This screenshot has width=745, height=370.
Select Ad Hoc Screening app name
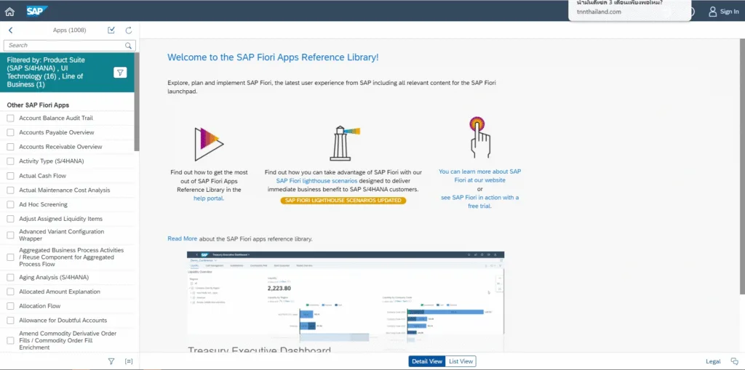tap(43, 205)
